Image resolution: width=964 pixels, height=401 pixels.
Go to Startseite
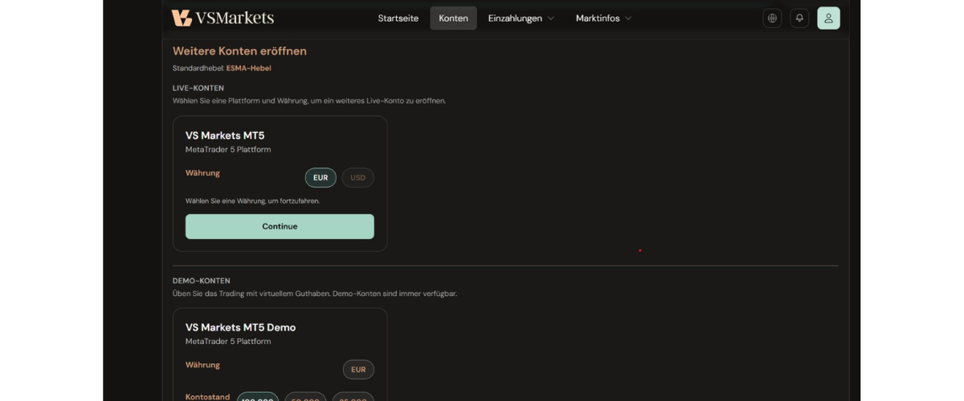398,18
